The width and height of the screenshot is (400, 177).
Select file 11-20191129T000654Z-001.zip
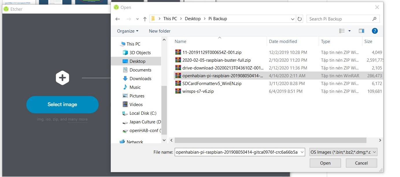pyautogui.click(x=212, y=52)
